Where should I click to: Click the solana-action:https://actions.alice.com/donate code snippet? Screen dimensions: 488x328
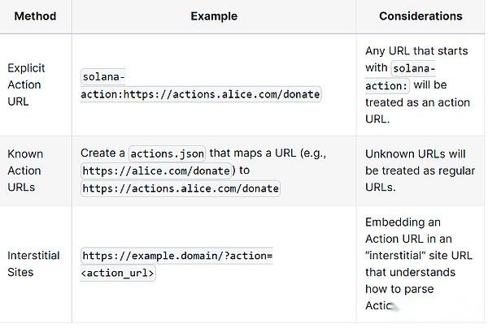(201, 85)
